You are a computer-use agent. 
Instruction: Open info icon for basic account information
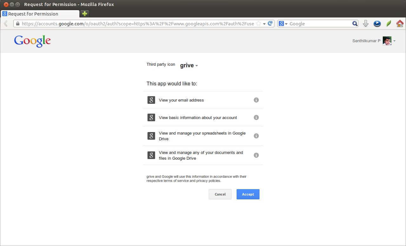tap(256, 117)
